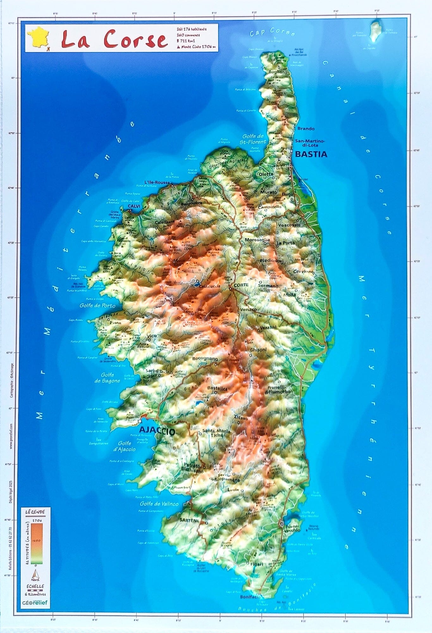Click the 'San-Martino-di-Lota' label
432x633 pixels.
[310, 143]
